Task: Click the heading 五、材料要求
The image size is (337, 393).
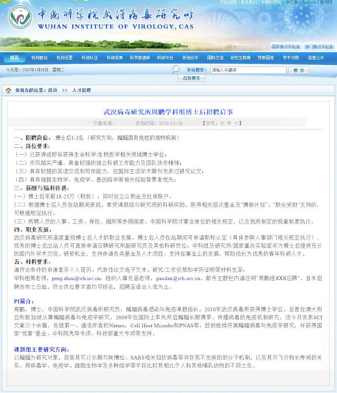Action: [x=33, y=262]
